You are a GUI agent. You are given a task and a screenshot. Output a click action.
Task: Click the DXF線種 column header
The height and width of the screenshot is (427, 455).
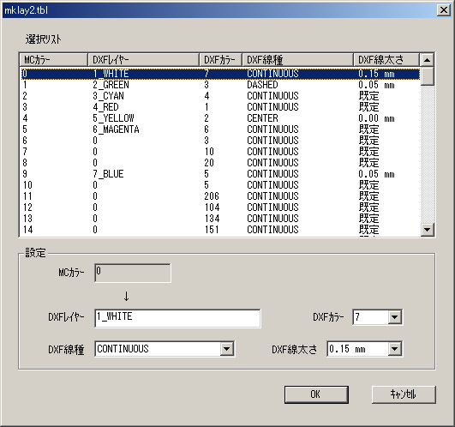(297, 60)
